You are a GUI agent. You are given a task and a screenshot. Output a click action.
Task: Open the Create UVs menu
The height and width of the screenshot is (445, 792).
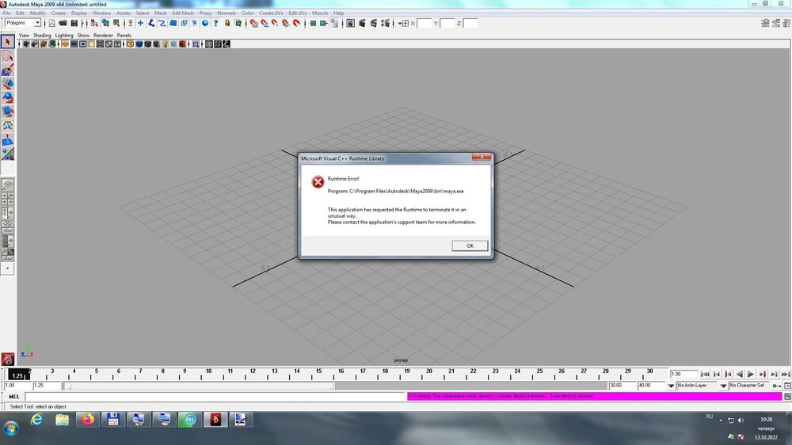tap(272, 13)
